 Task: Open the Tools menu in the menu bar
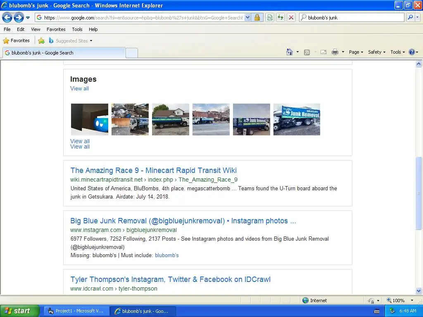click(x=77, y=29)
